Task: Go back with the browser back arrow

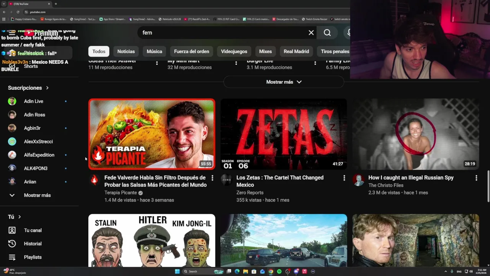Action: click(x=4, y=12)
